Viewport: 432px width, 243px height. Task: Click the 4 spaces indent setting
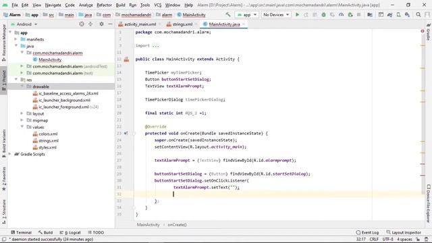404,240
